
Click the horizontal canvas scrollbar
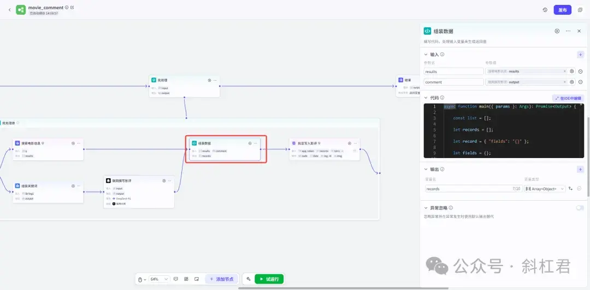[343, 288]
